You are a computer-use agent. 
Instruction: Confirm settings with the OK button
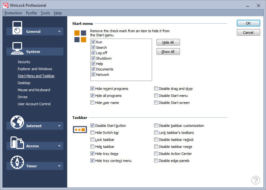[x=248, y=23]
